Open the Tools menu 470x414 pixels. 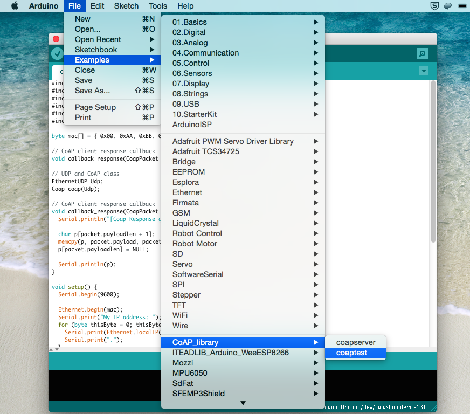pos(158,6)
